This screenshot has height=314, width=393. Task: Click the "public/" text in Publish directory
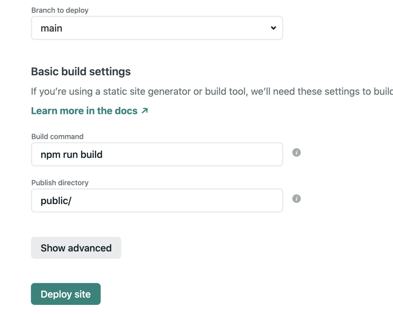click(56, 200)
